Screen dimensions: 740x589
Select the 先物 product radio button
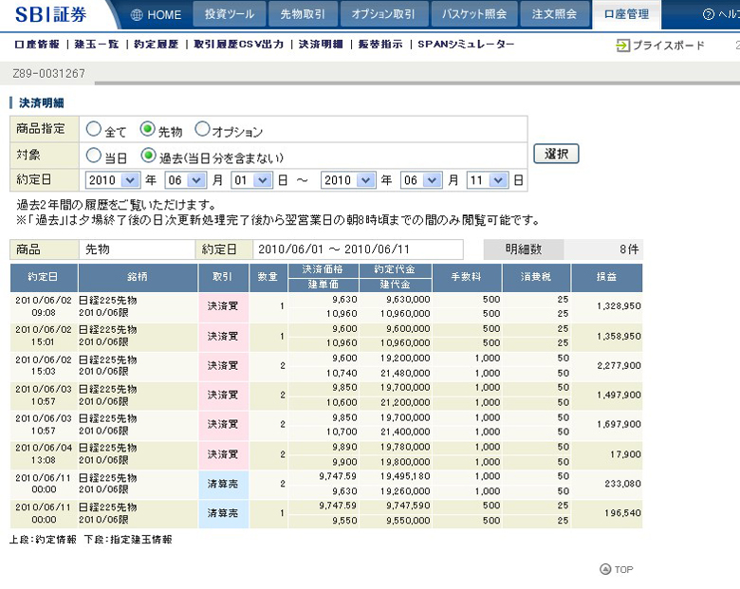148,129
